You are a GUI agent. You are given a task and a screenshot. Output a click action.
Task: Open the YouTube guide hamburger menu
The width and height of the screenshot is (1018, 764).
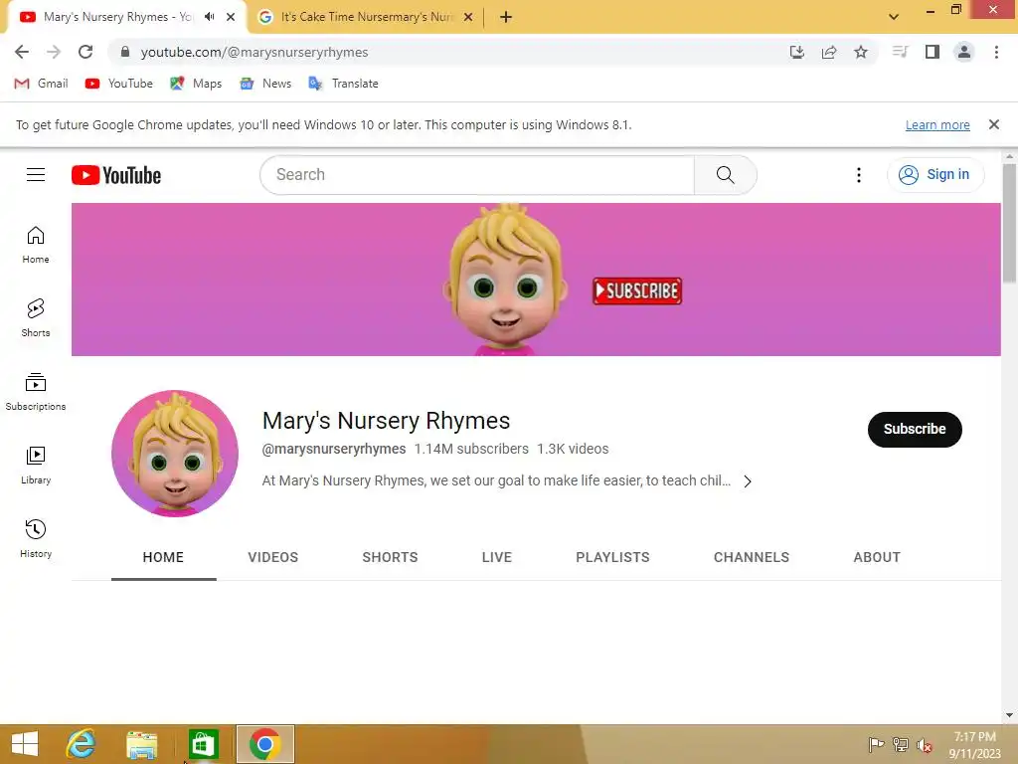[36, 175]
